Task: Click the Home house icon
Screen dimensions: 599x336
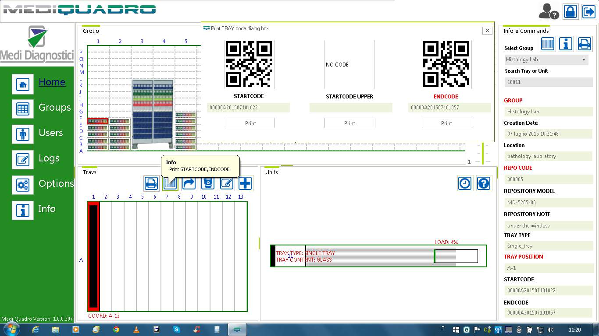Action: [x=23, y=84]
